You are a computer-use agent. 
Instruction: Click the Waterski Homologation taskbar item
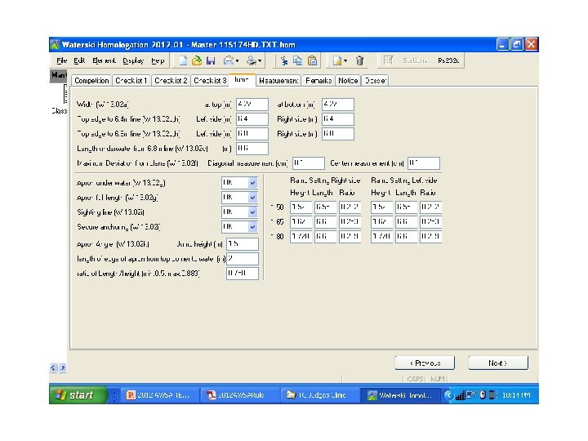pyautogui.click(x=400, y=395)
